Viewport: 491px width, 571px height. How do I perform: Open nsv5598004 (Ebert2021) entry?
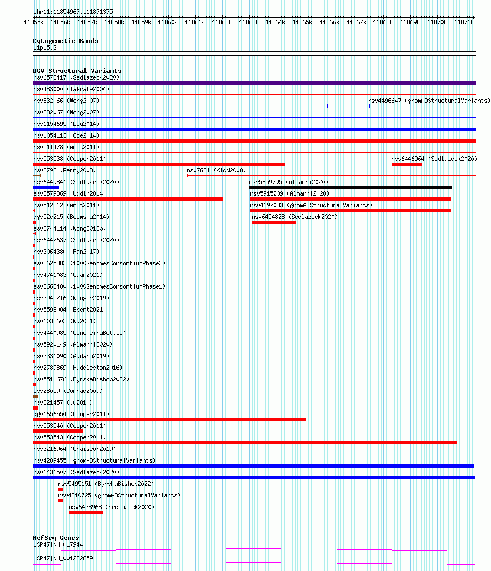(70, 310)
